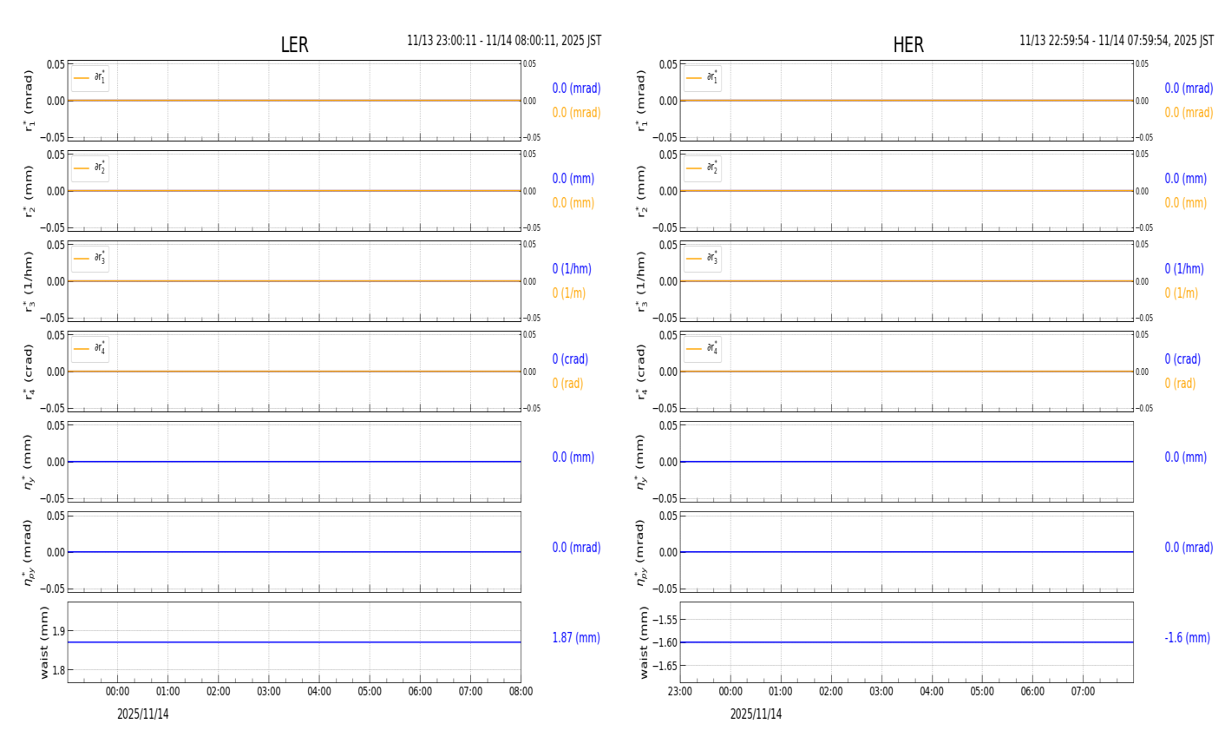Click the -1.65 tick on HER waist axis
Screen dimensions: 1225x750
665,666
